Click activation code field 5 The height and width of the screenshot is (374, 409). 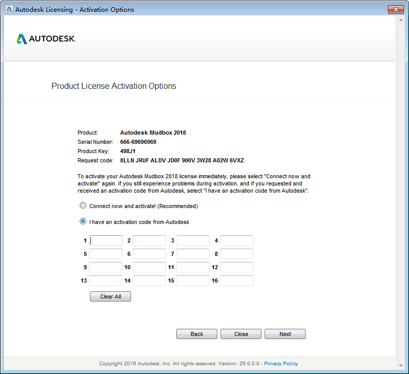point(105,254)
